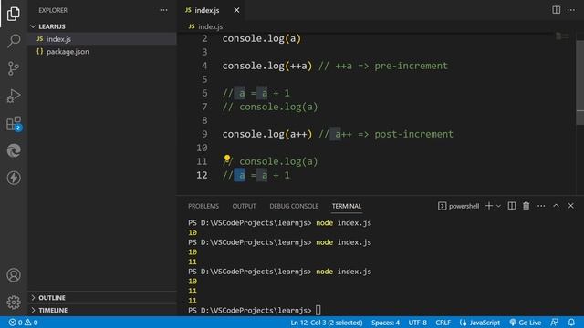Open errors and warnings status indicator

pos(23,323)
